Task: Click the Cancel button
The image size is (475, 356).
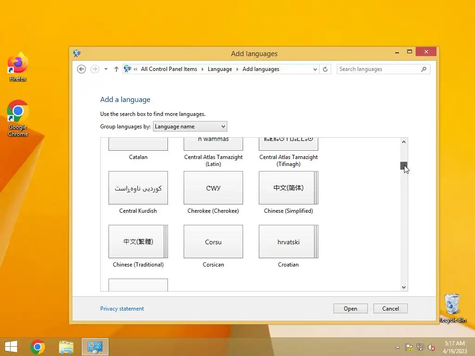Action: coord(391,308)
